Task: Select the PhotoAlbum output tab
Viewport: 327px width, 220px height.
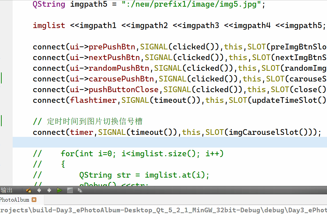Action: 15,200
